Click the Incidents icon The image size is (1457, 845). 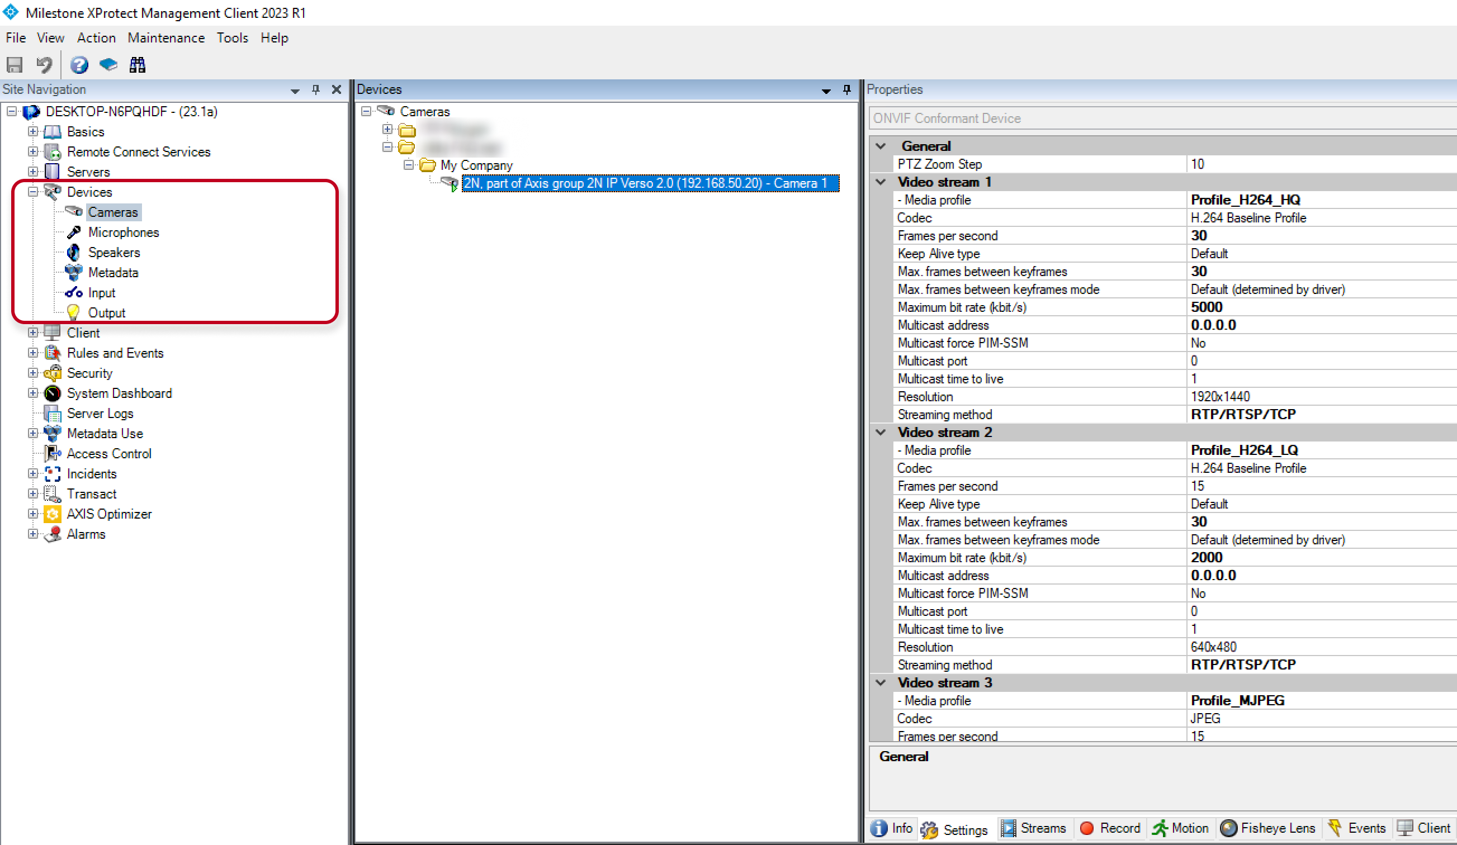[53, 474]
